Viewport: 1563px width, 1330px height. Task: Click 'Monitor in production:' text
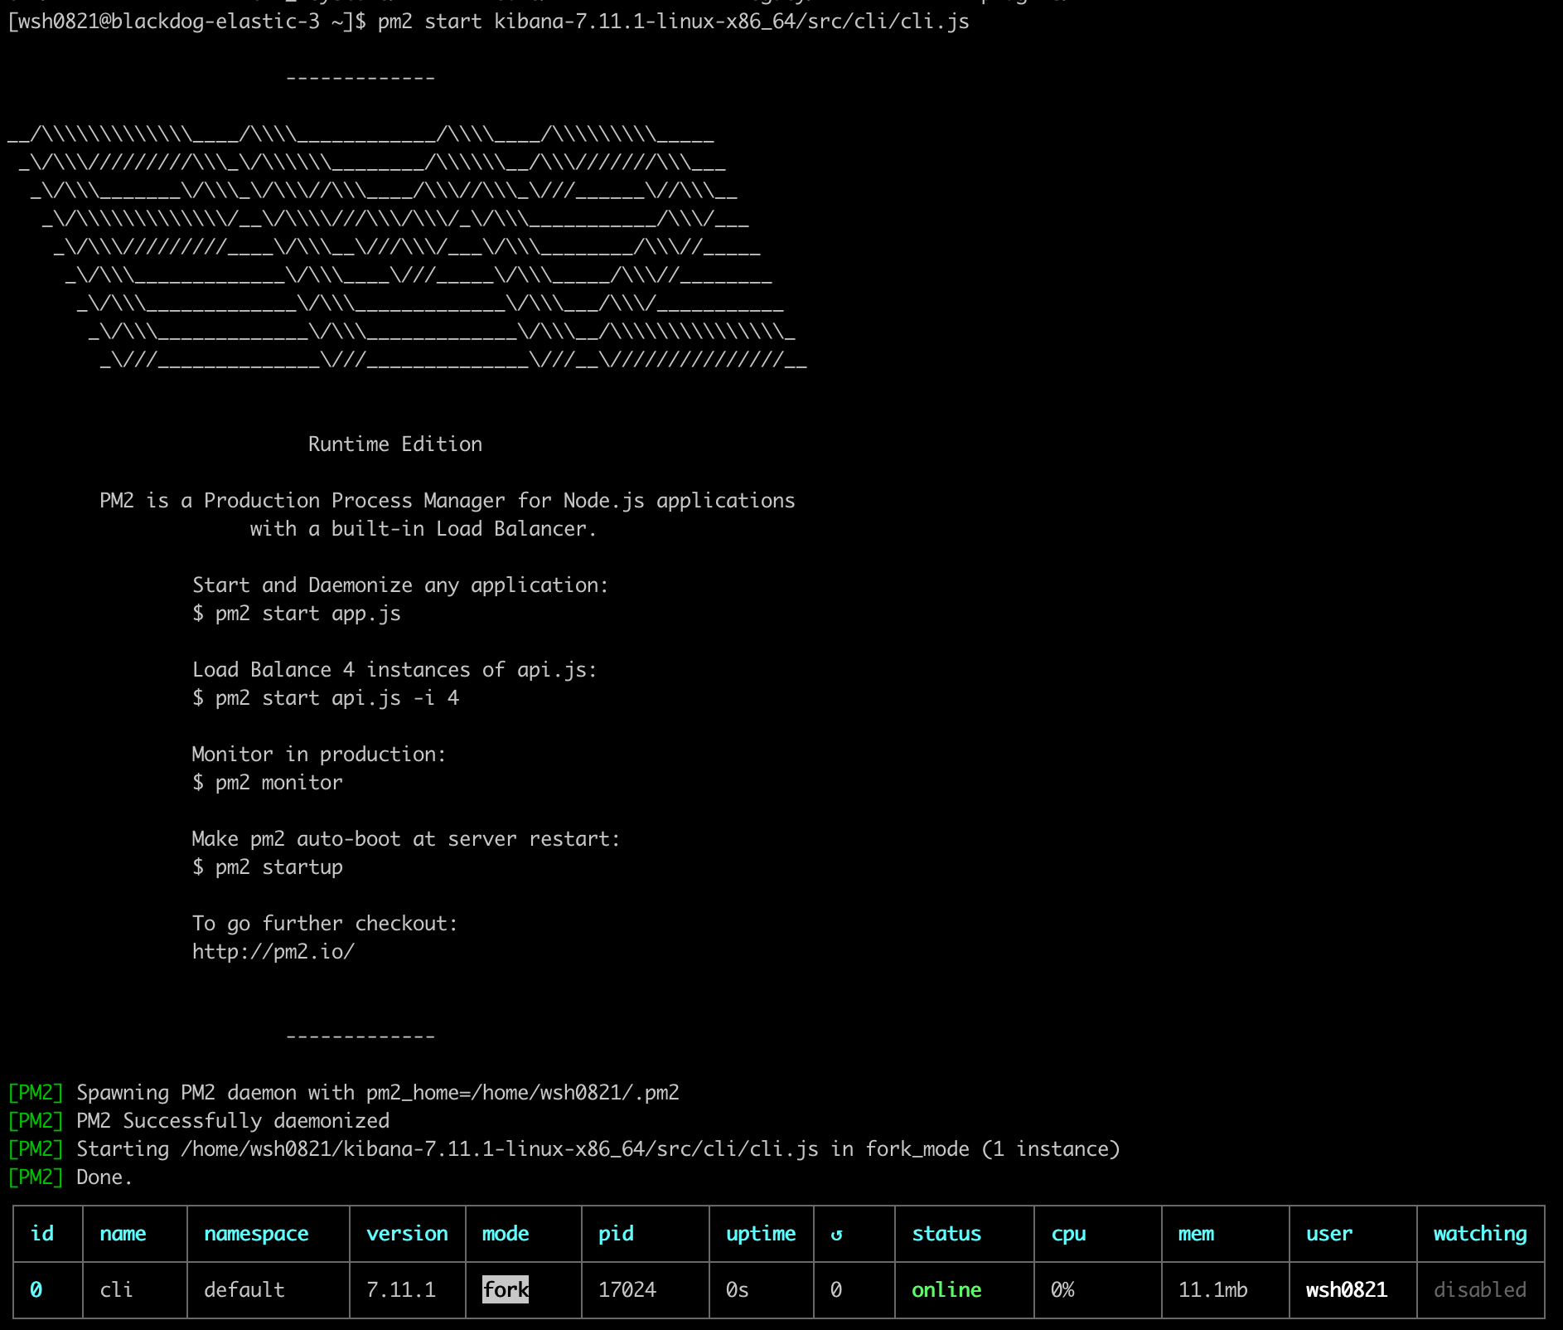click(319, 755)
